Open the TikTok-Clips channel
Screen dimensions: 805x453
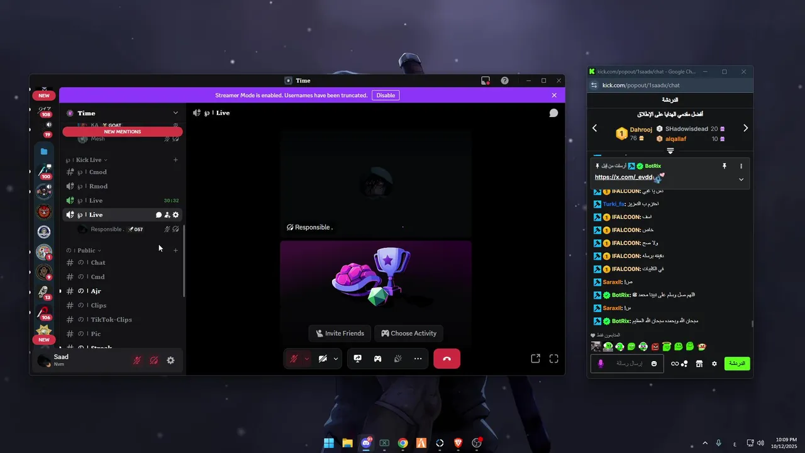point(123,320)
